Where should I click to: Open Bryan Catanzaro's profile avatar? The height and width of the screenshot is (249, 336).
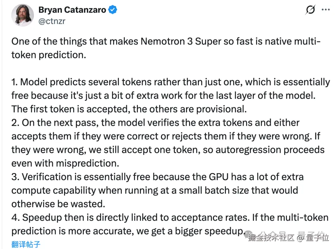coord(22,16)
